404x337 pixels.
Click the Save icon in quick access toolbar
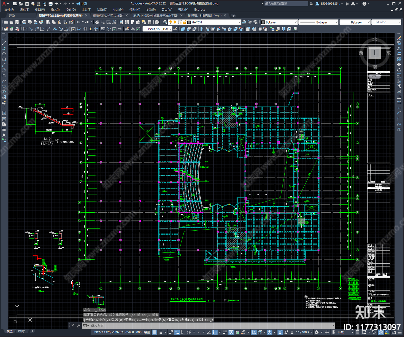tap(27, 4)
